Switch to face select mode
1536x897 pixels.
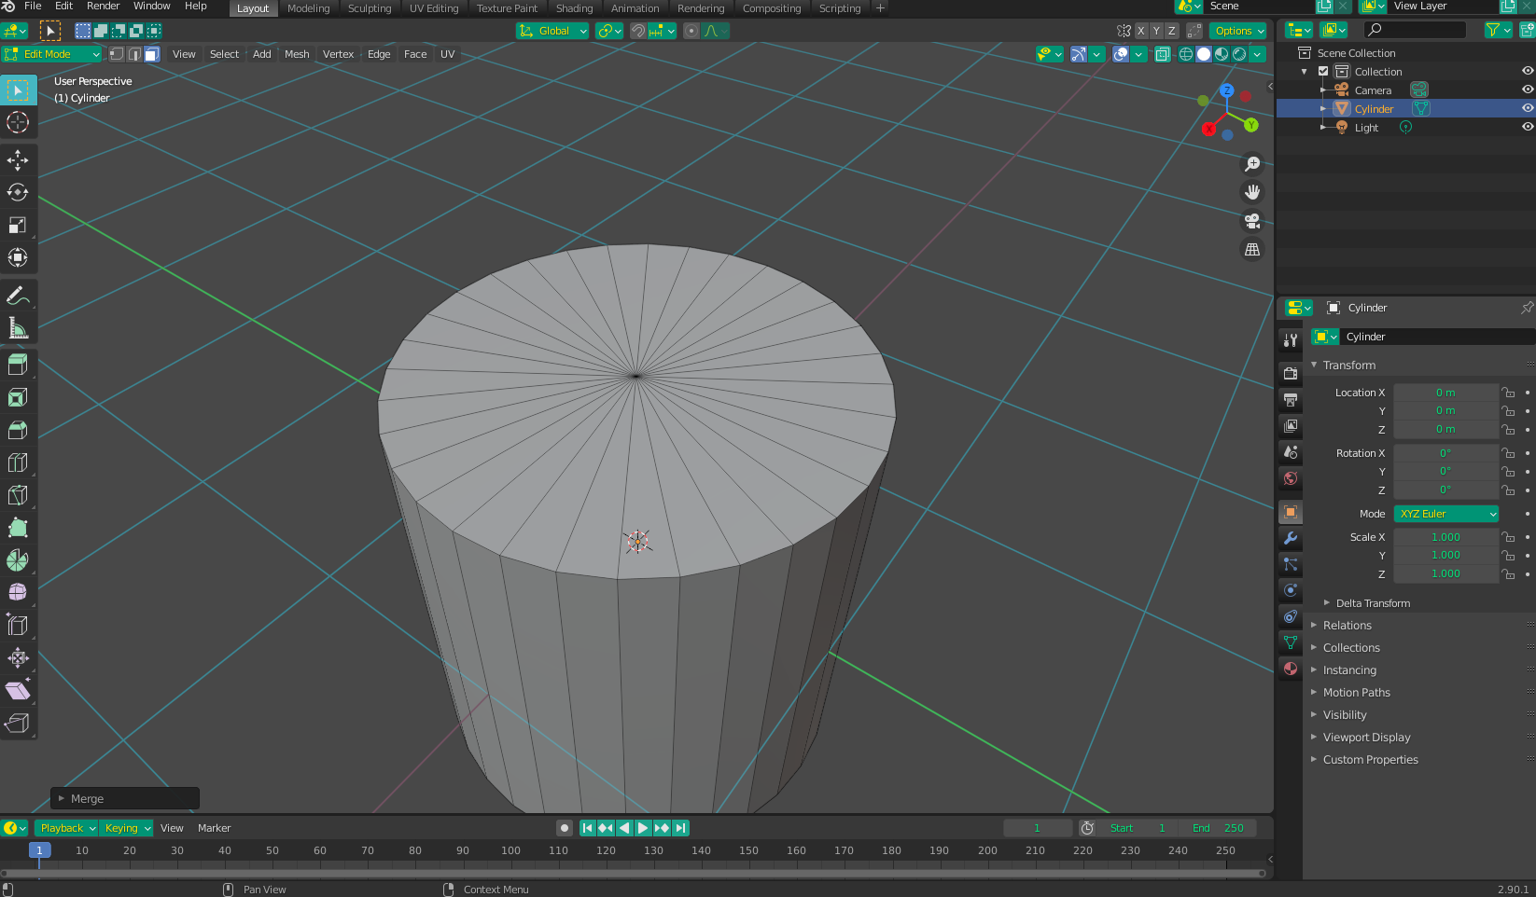click(152, 54)
